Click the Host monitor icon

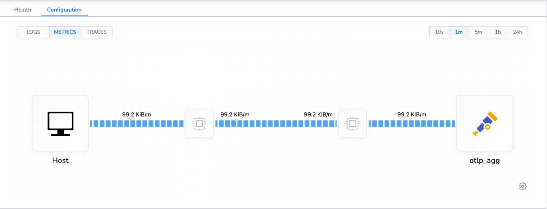click(60, 123)
